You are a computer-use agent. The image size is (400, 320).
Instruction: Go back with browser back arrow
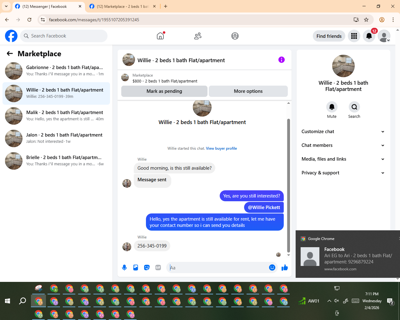pos(7,20)
